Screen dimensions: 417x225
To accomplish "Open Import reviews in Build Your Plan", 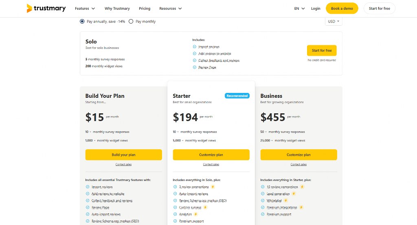I will coord(102,187).
